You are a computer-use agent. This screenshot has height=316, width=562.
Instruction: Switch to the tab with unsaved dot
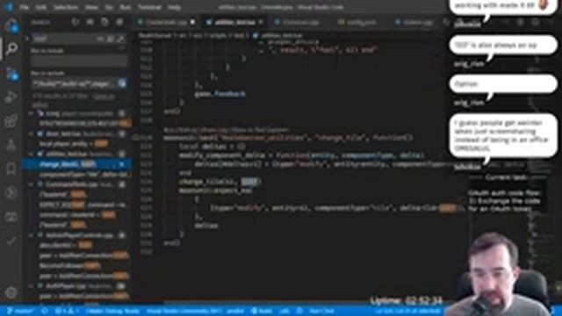click(x=166, y=22)
